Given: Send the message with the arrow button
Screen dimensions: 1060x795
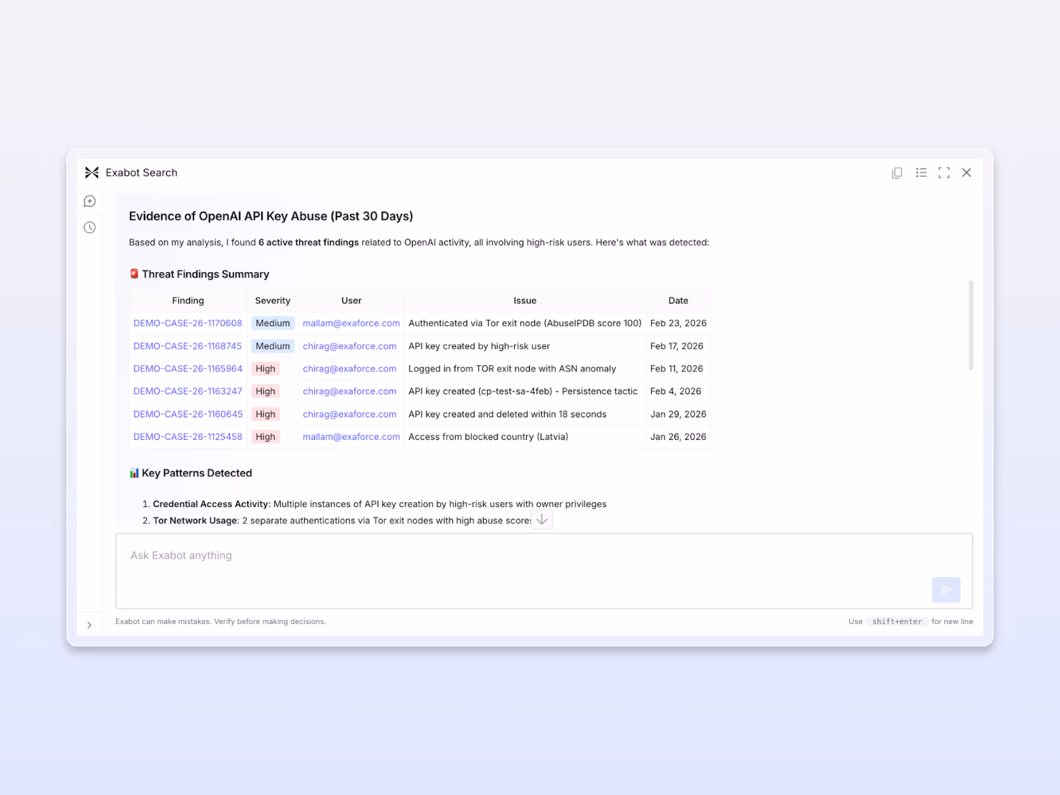Looking at the screenshot, I should pyautogui.click(x=946, y=590).
